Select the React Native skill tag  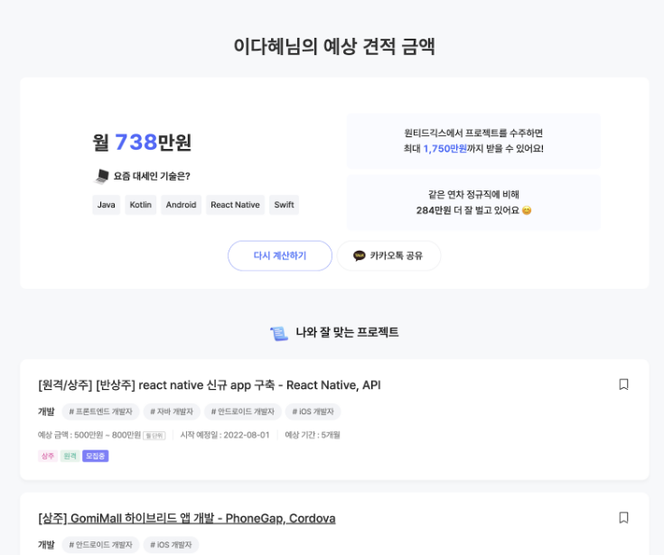[236, 205]
